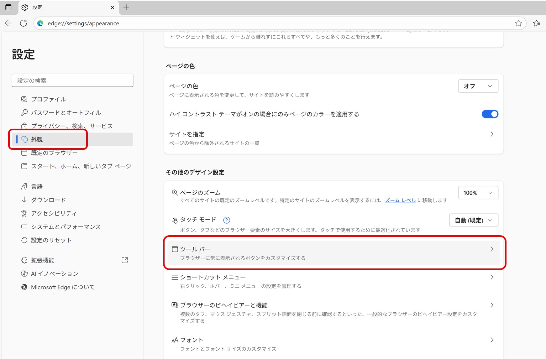
Task: Open プライバシー、検索、サービス section
Action: point(72,126)
